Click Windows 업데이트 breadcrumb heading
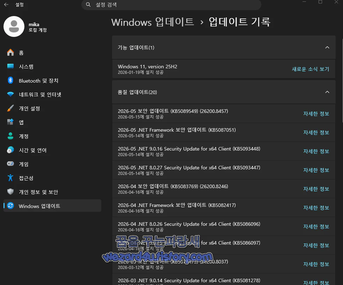343x285 pixels. (x=153, y=22)
